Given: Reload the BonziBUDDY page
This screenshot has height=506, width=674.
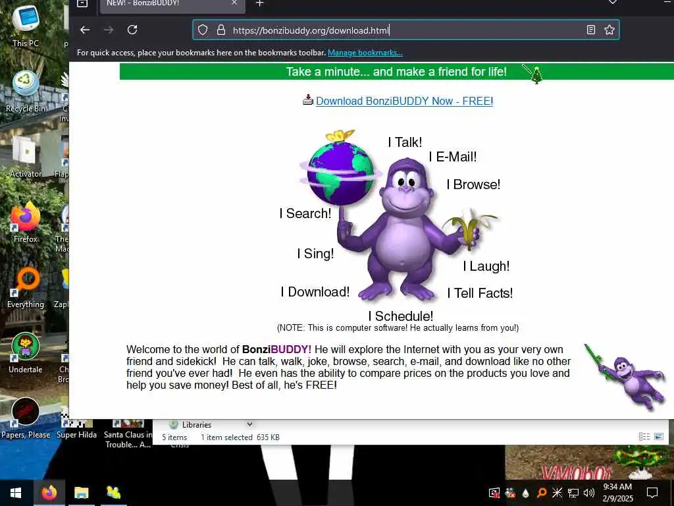Looking at the screenshot, I should 132,30.
